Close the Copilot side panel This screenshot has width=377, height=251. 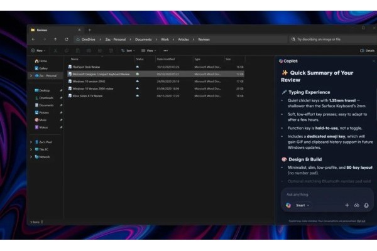pyautogui.click(x=374, y=61)
